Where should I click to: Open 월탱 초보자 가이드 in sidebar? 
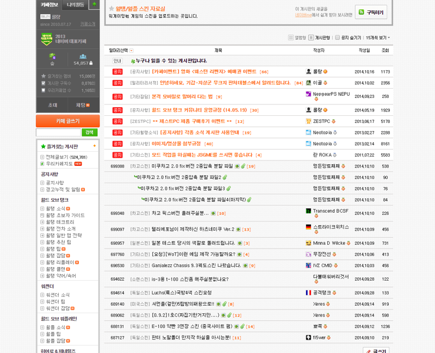65,215
